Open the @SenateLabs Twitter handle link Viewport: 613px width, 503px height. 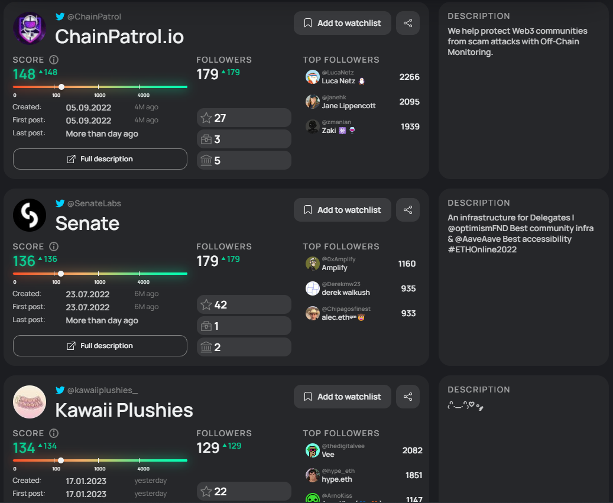tap(94, 203)
